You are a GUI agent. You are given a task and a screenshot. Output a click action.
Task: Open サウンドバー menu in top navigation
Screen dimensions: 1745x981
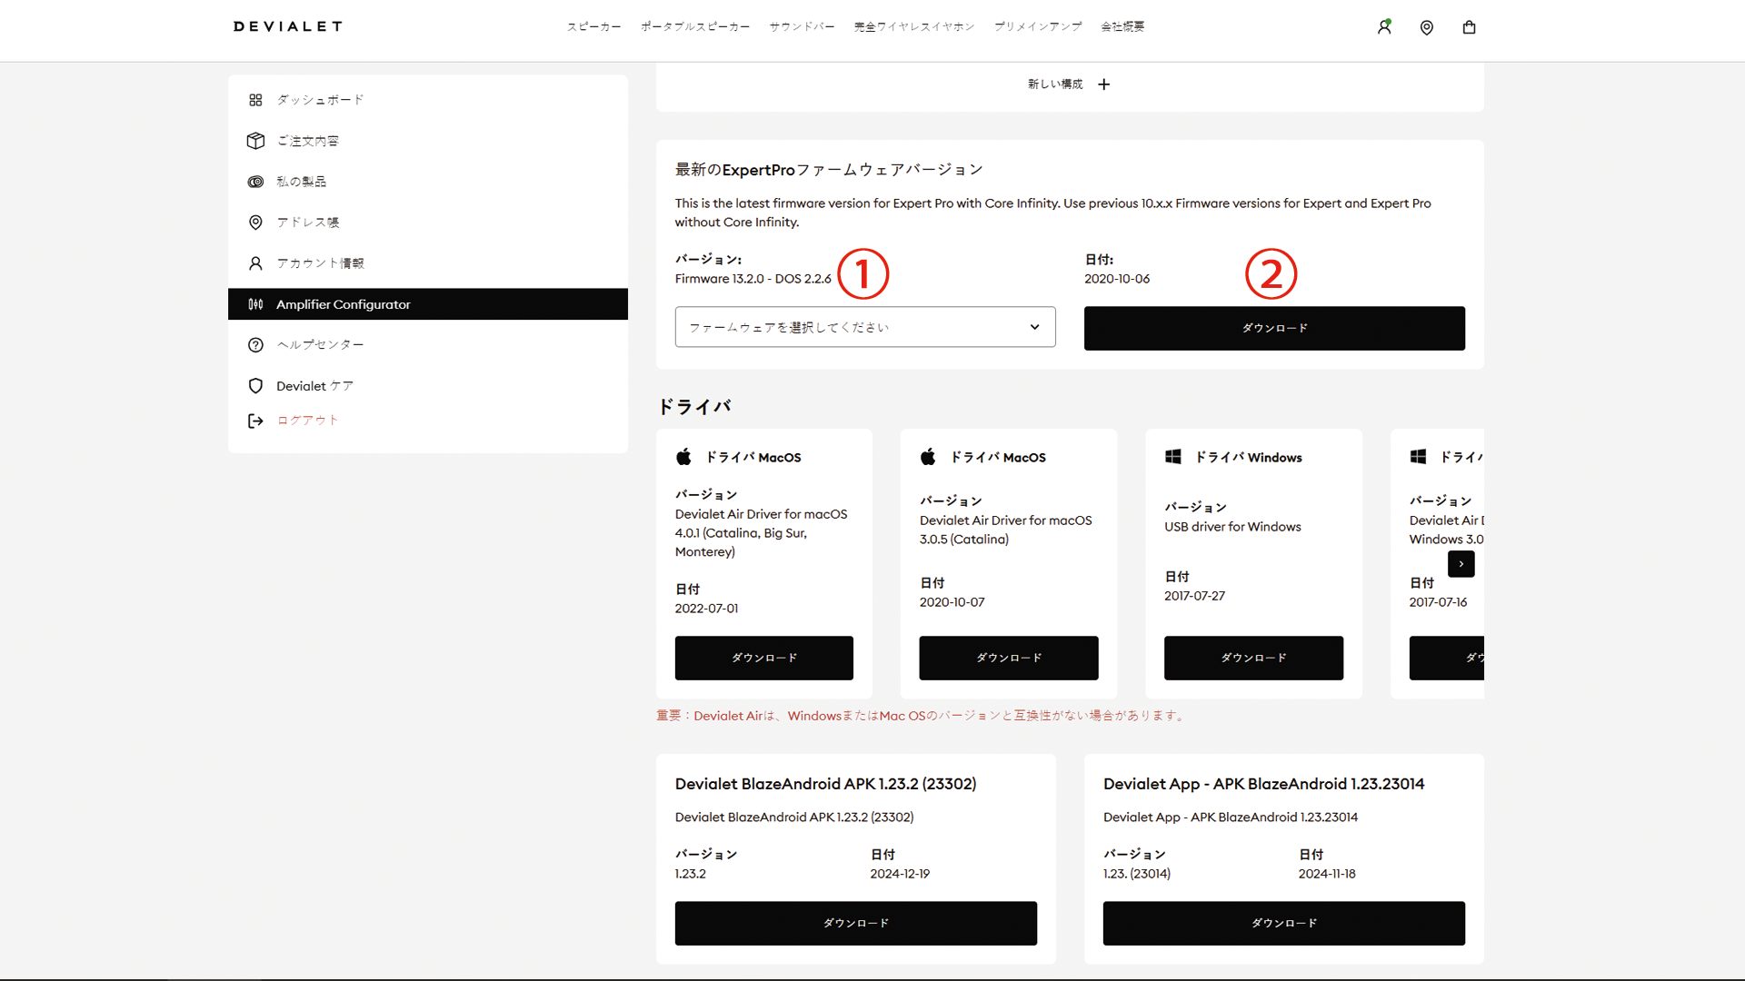coord(802,27)
